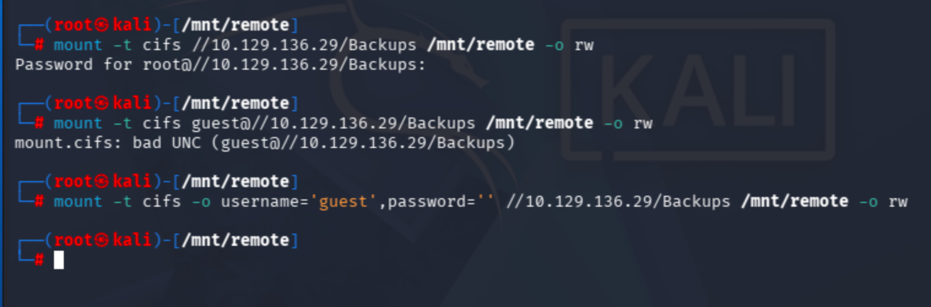Click the "mount.cifs: bad UNC" error message
931x307 pixels.
264,142
